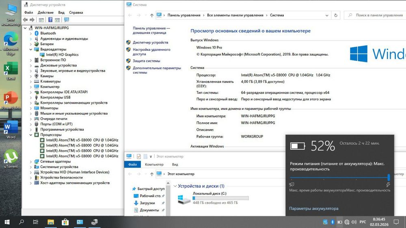Screen dimensions: 406x228
Task: Open the blue Файл tab in Explorer
Action: coord(133,164)
